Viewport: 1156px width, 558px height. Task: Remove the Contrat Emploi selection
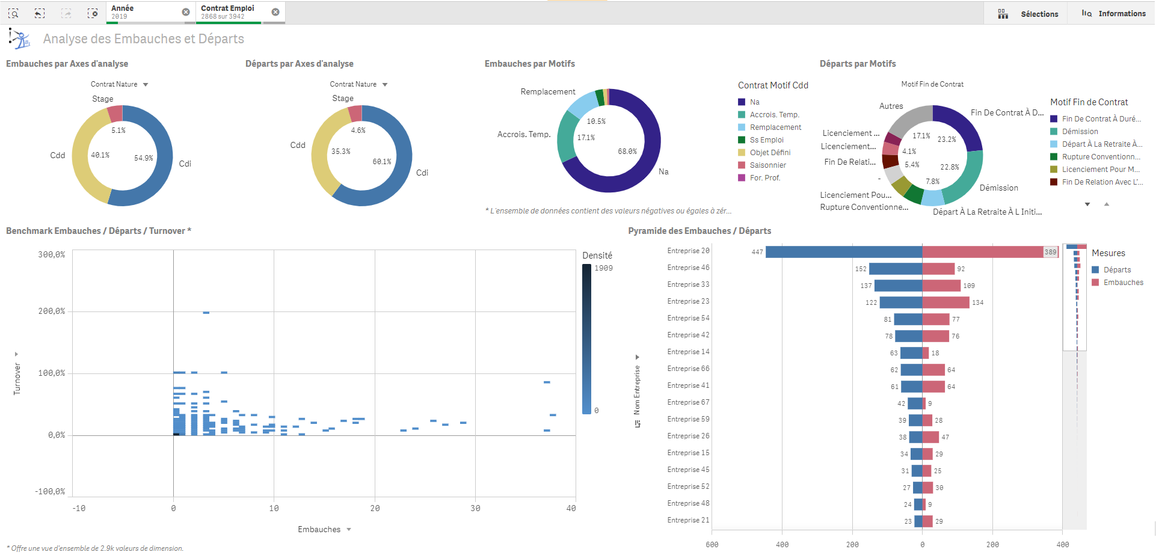[x=275, y=12]
